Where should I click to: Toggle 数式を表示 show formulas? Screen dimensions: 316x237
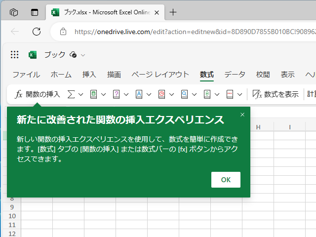click(276, 94)
